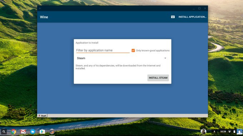Click the battery status icon

point(234,131)
